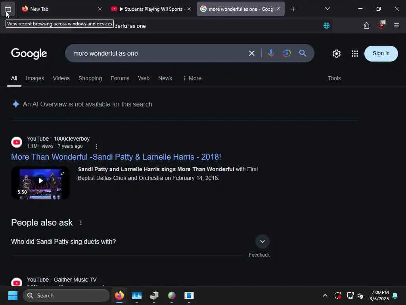Viewport: 406px width, 305px height.
Task: Open the blue window app on taskbar
Action: tap(189, 295)
